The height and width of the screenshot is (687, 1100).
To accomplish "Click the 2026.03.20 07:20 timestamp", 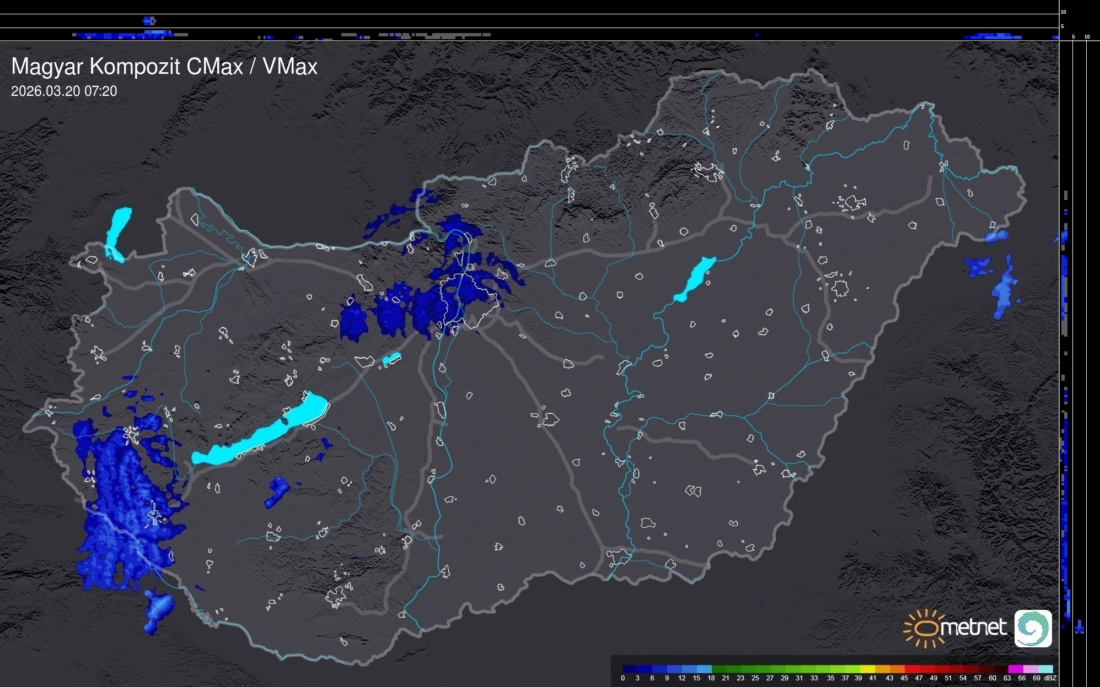I will click(64, 91).
